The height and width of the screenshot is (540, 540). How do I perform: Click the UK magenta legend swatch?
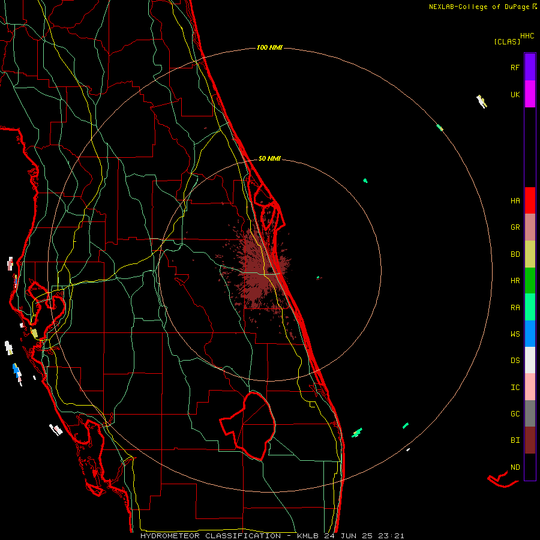(530, 94)
